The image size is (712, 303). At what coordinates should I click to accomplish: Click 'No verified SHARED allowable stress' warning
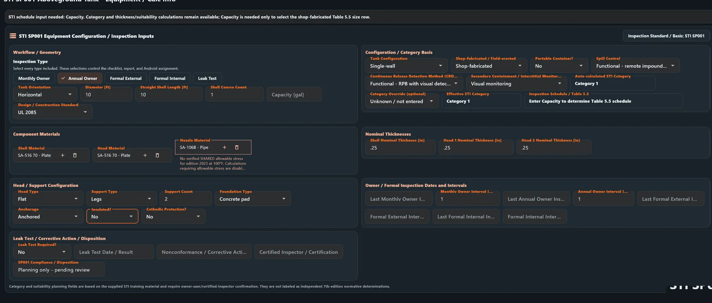213,163
